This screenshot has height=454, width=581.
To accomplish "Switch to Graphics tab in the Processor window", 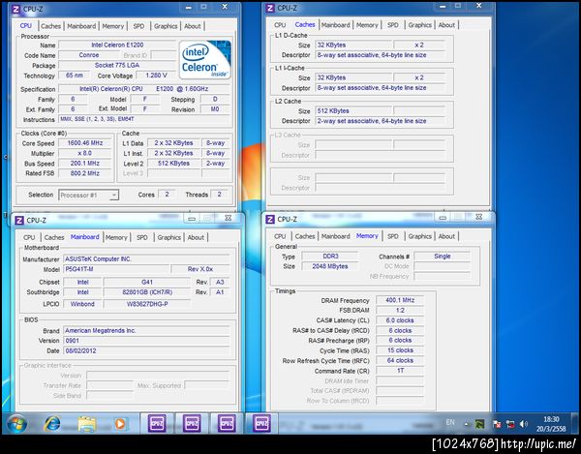I will (166, 26).
